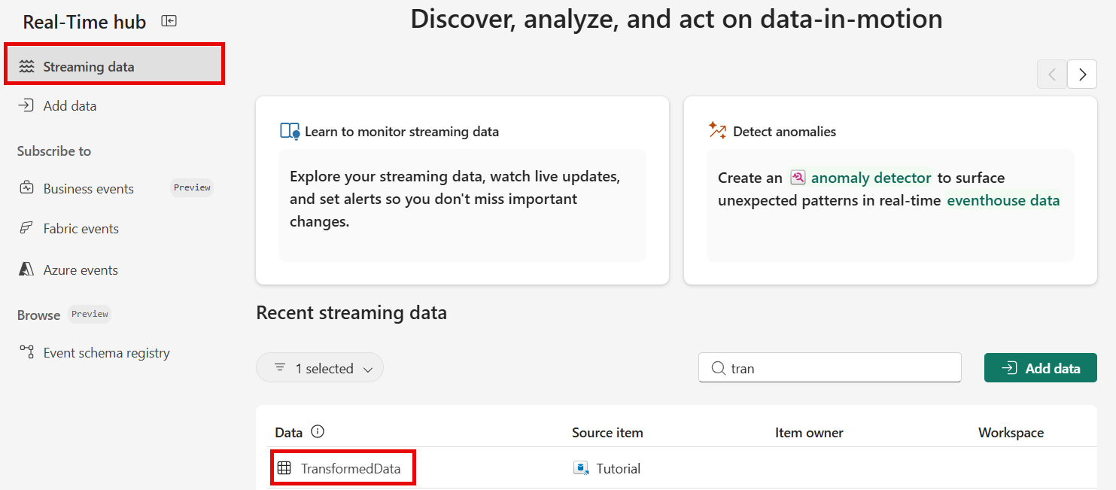Screen dimensions: 1116x490
Task: Go to the next card with right chevron
Action: (1082, 75)
